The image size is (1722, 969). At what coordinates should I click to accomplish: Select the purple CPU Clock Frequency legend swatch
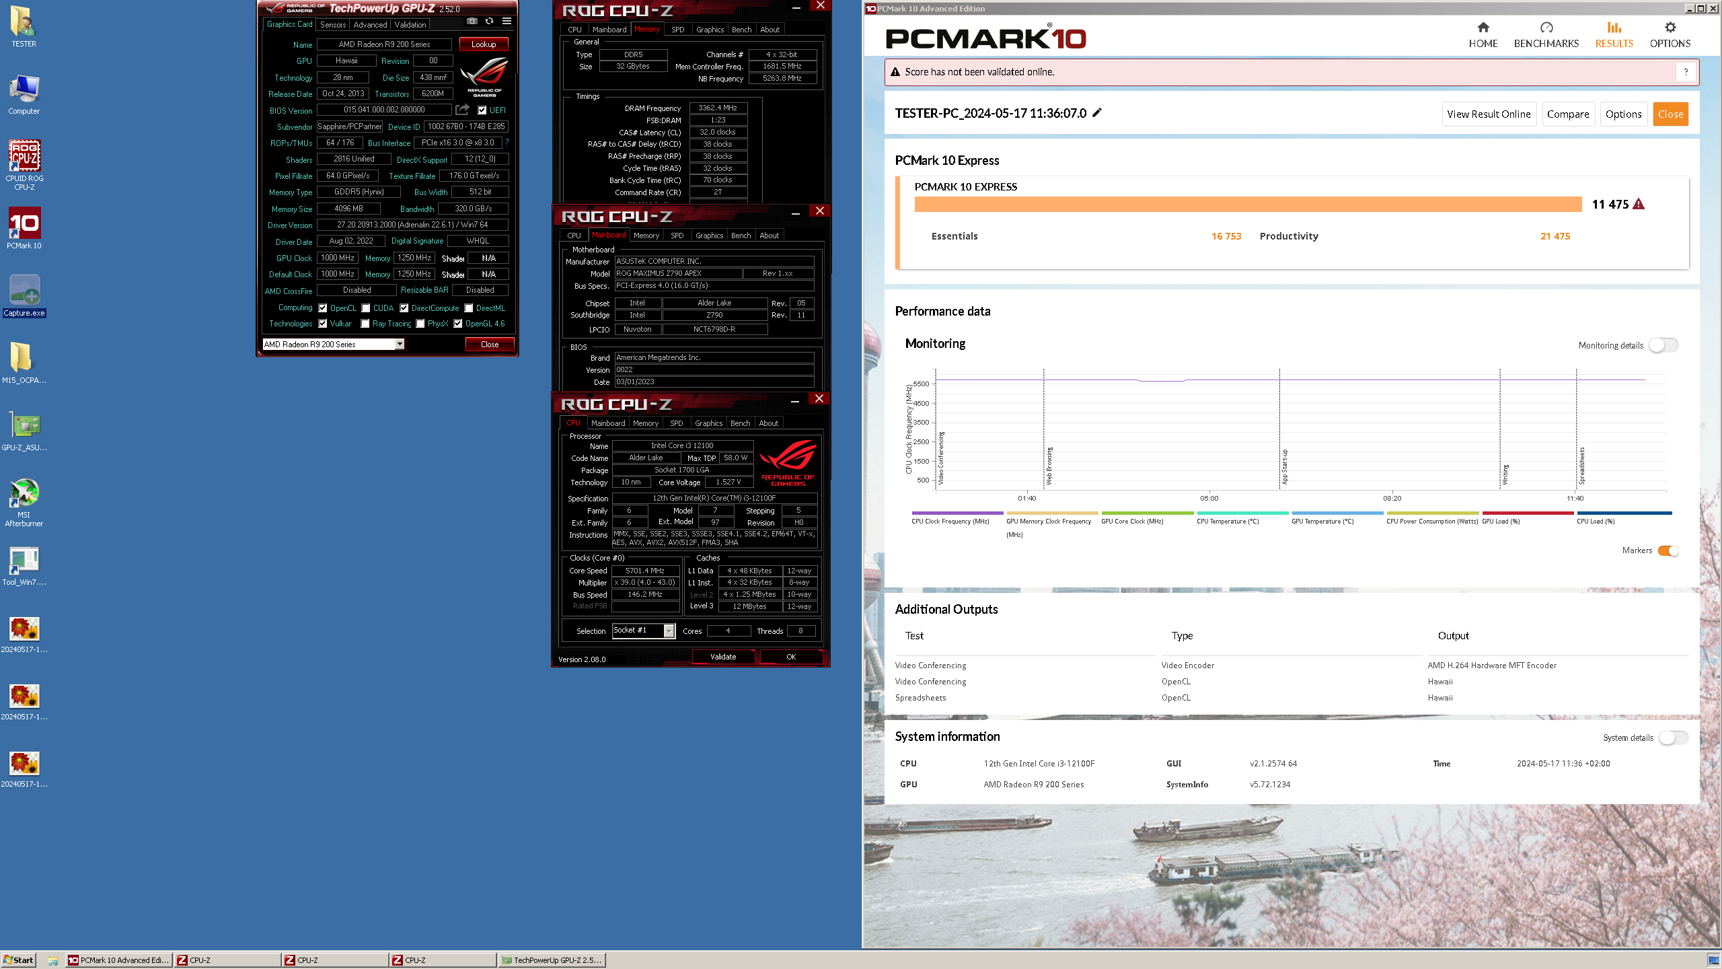[x=957, y=513]
